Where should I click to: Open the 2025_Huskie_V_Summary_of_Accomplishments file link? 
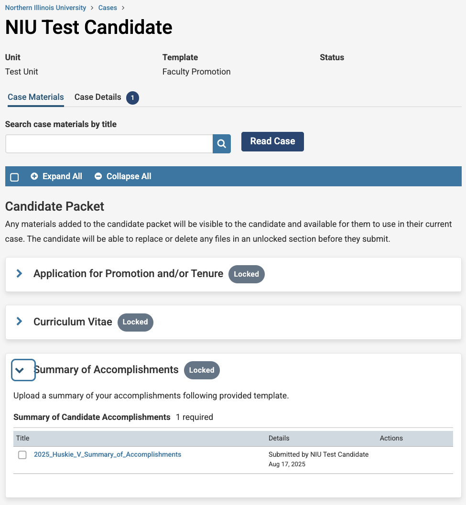(108, 455)
